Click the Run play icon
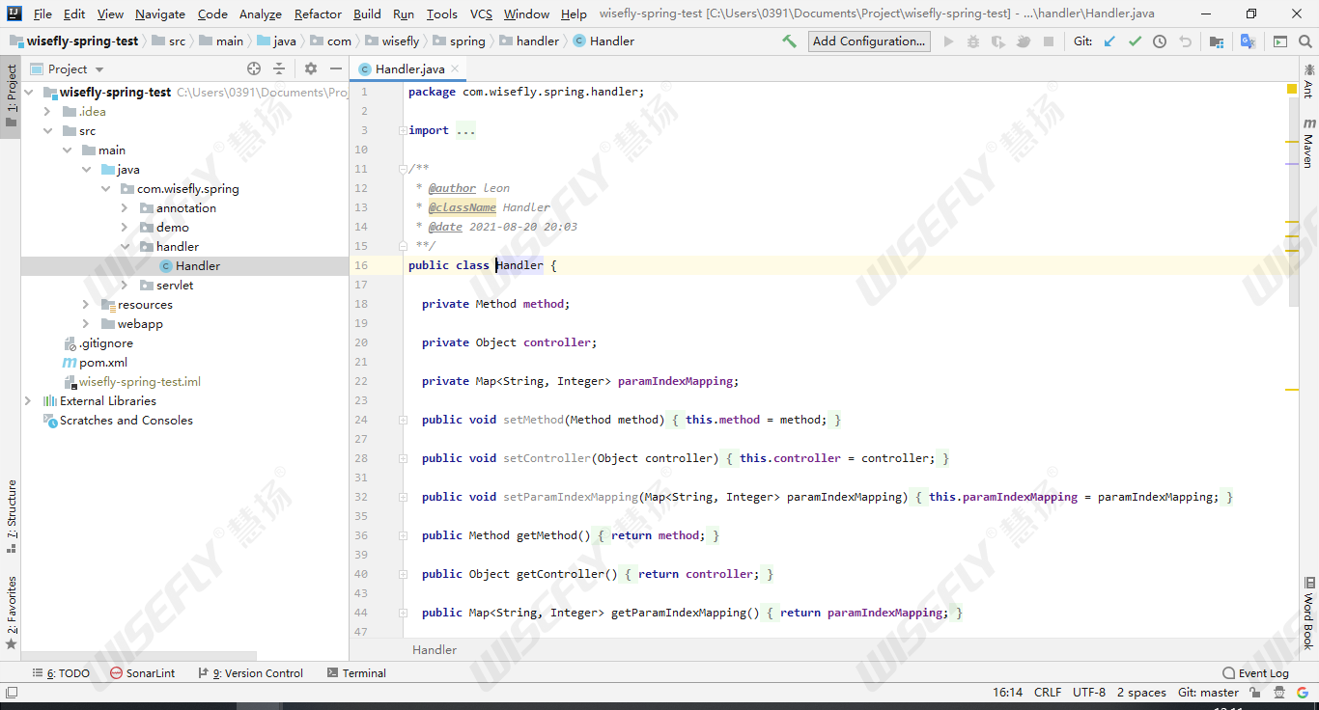Image resolution: width=1319 pixels, height=710 pixels. pyautogui.click(x=948, y=41)
